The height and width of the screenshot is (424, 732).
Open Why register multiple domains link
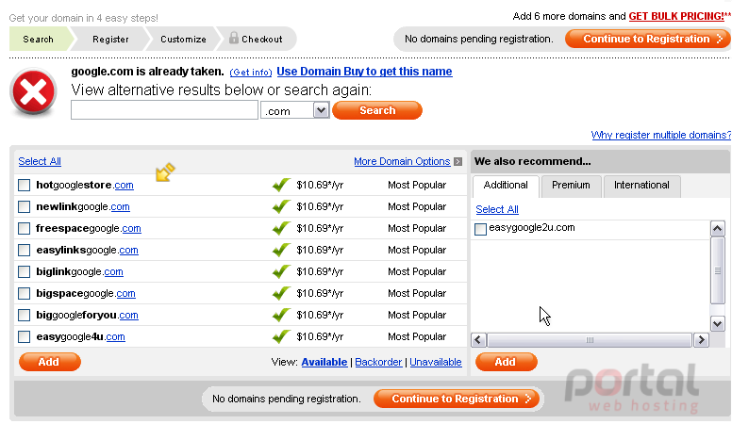pos(660,135)
